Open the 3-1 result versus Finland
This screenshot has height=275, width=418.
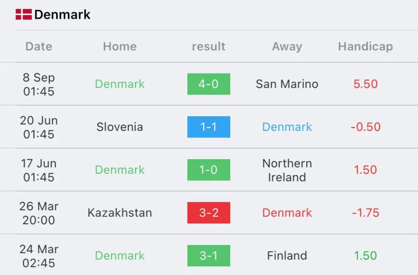click(209, 255)
